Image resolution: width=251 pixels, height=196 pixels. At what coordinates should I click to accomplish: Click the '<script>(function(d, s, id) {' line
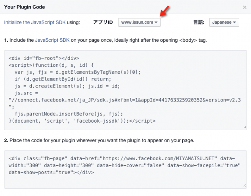(x=51, y=65)
